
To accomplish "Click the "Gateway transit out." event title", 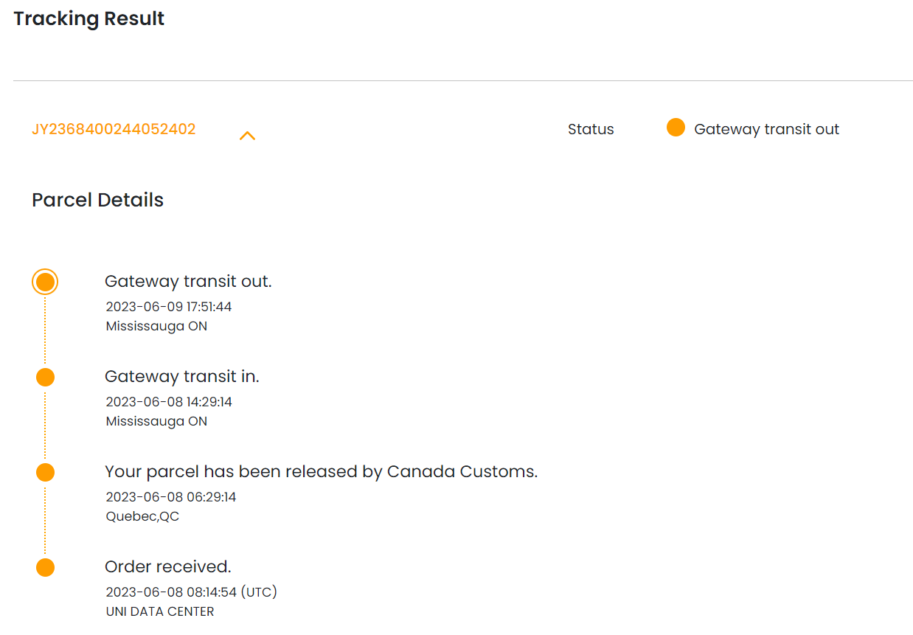I will tap(188, 282).
